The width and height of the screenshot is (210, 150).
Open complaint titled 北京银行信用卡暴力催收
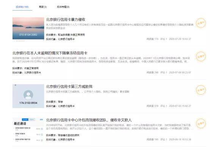[66, 20]
